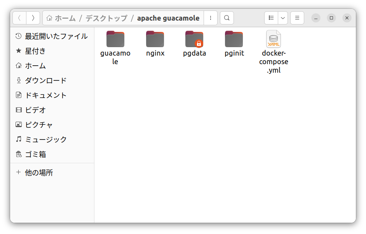Screen dimensions: 366x234
Task: Select the locked pgdata folder
Action: tap(194, 39)
